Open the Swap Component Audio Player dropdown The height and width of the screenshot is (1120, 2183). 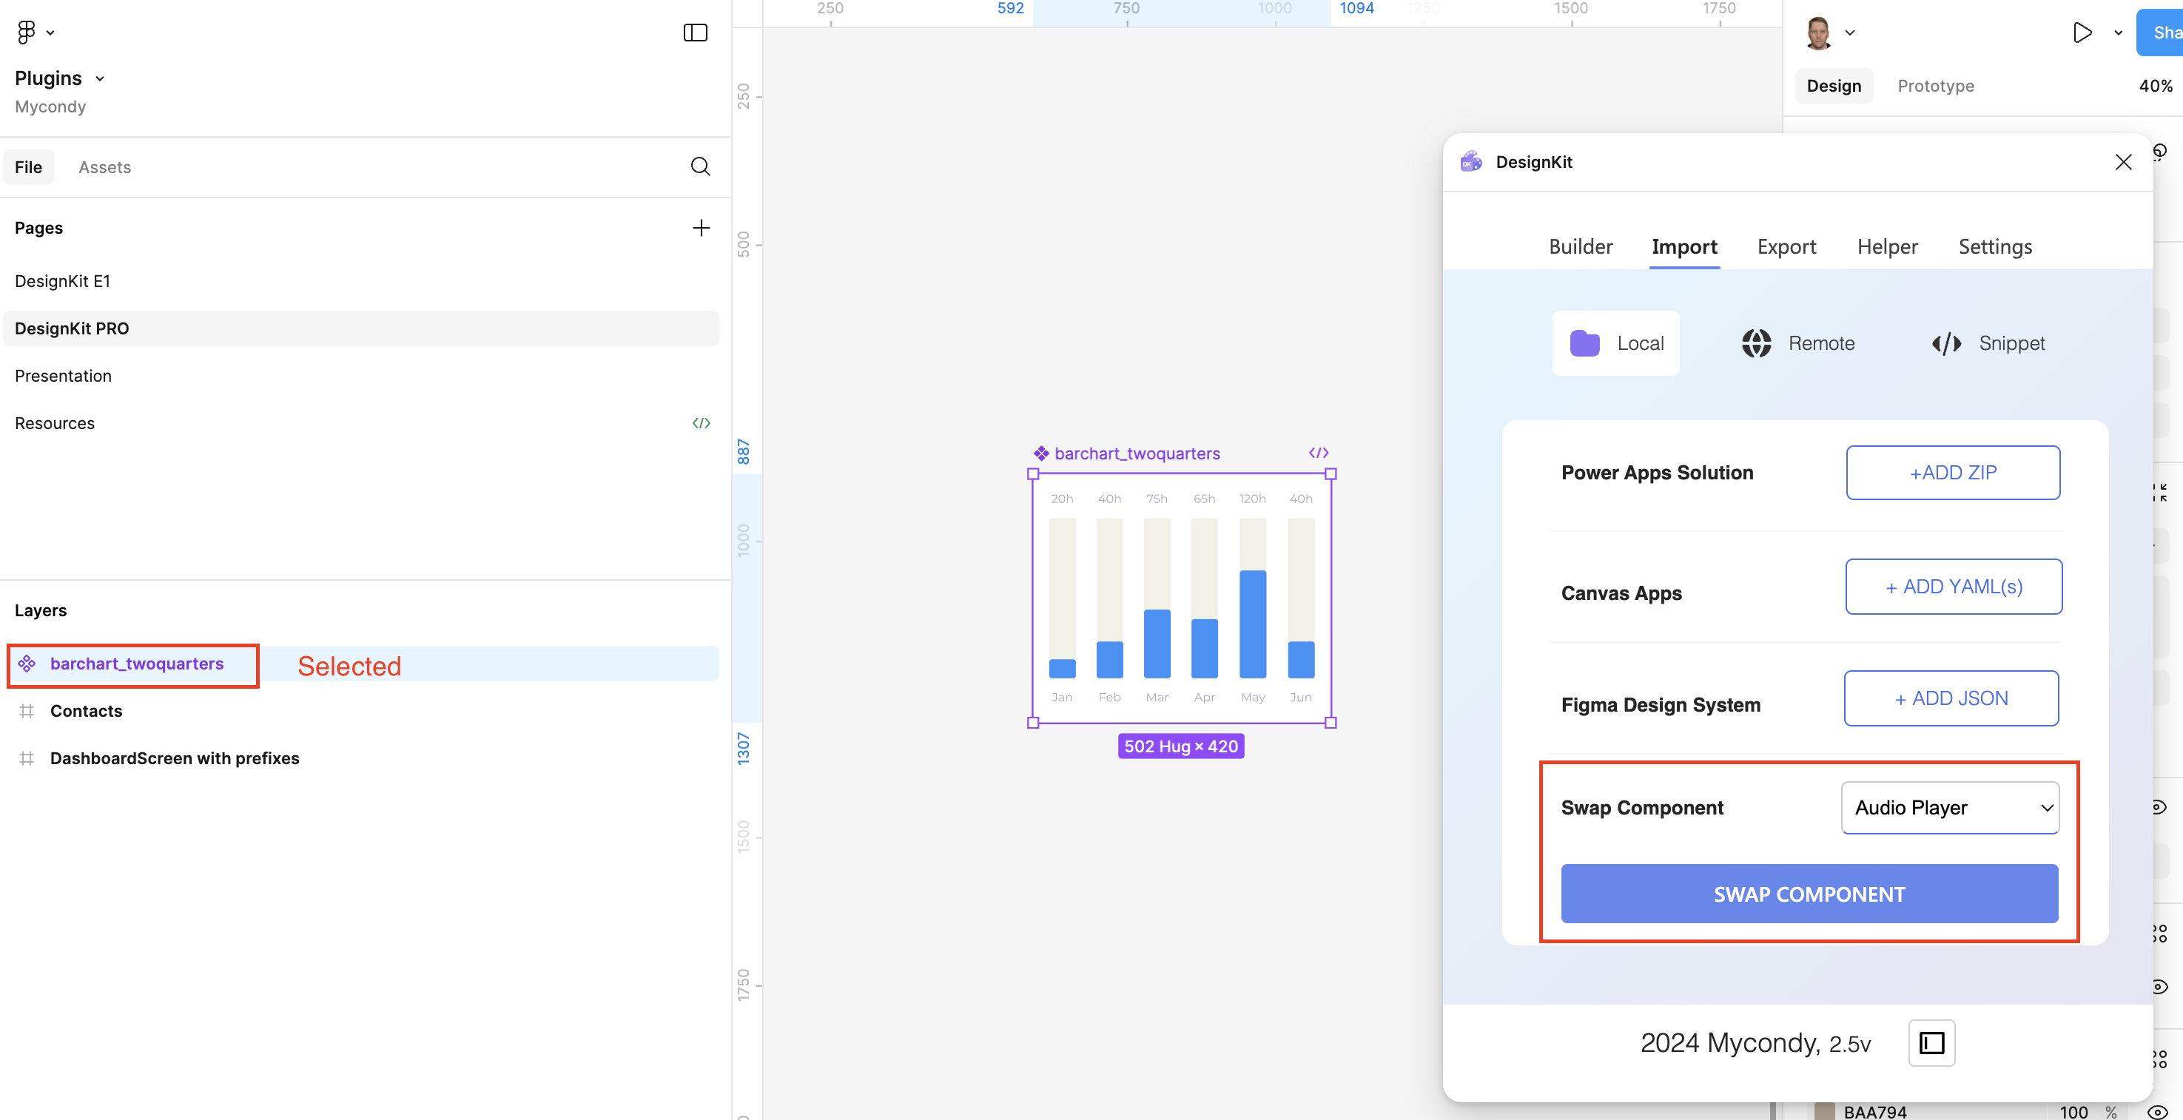(1950, 807)
